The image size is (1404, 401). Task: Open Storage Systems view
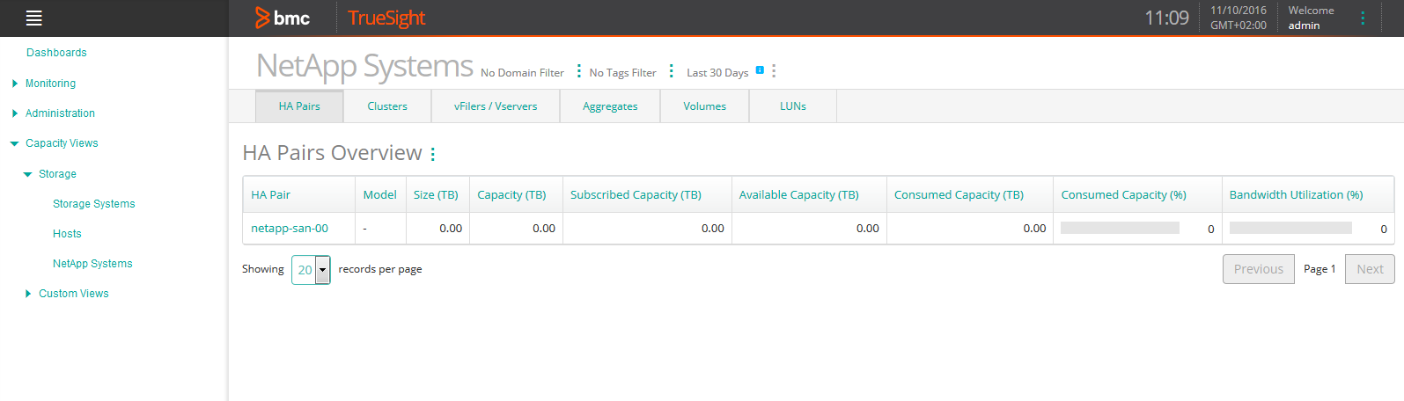coord(94,204)
